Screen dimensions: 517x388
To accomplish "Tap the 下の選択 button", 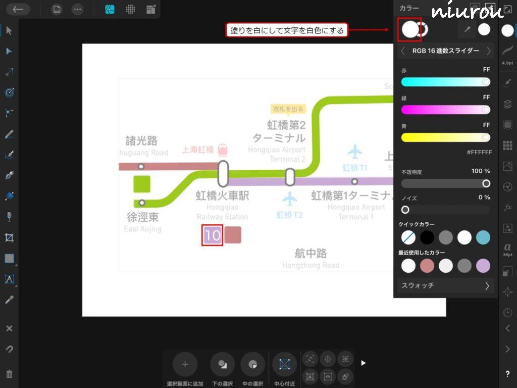I will pos(222,364).
